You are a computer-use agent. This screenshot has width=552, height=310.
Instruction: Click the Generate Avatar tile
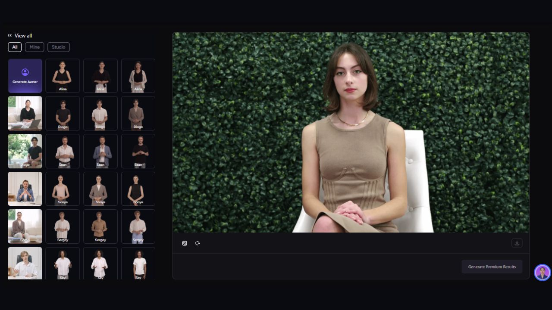(25, 76)
